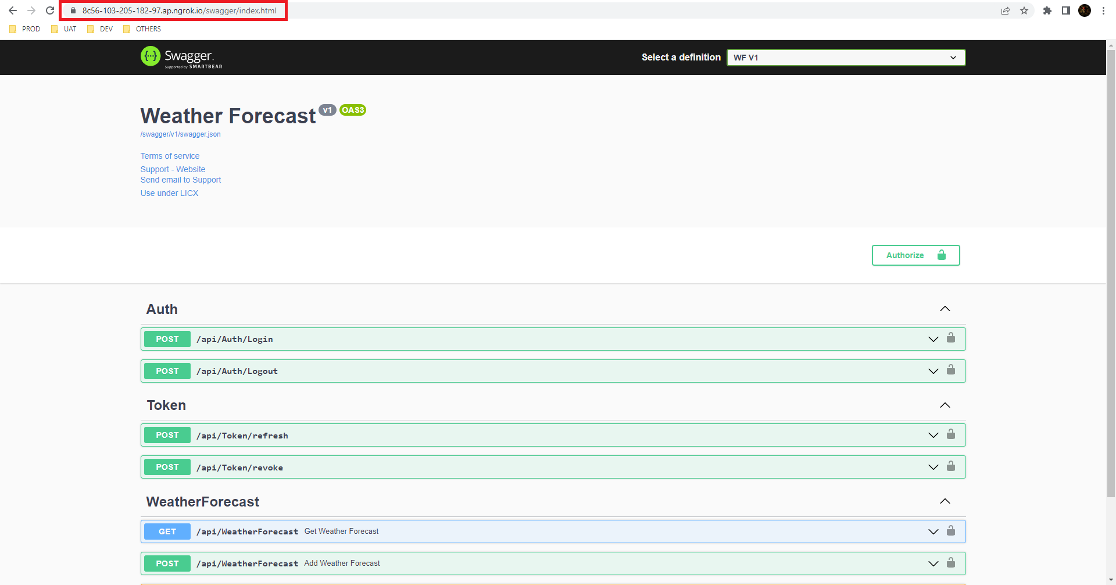Screen dimensions: 1116x585
Task: Click the lock icon on /api/Token/revoke row
Action: pos(951,466)
